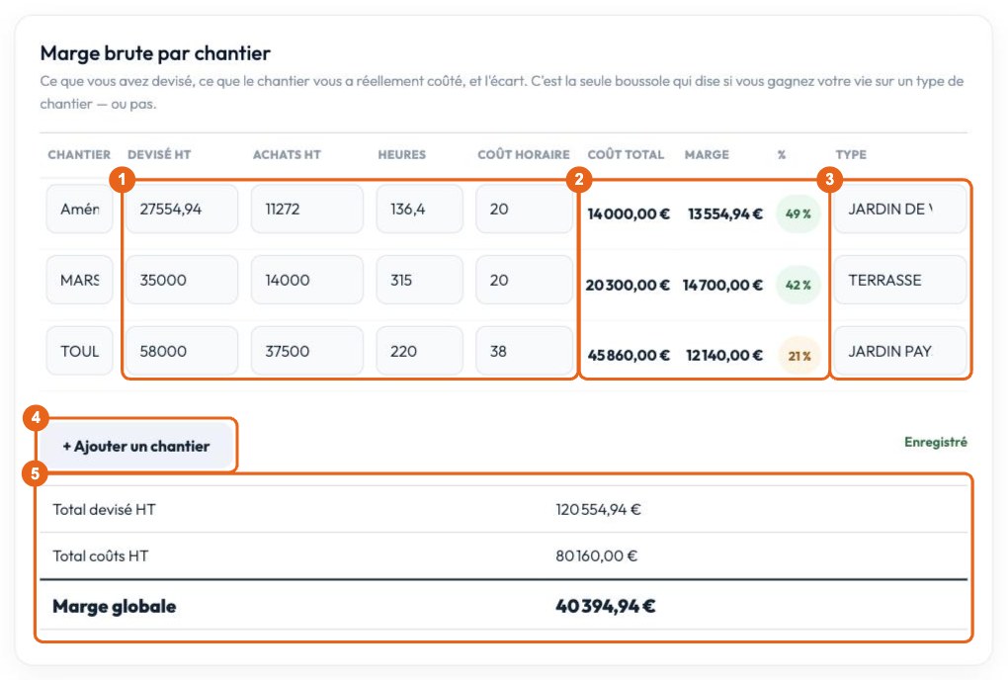Edit the devisé HT field showing 27554,94
Screen dimensions: 1008x680
pos(182,209)
